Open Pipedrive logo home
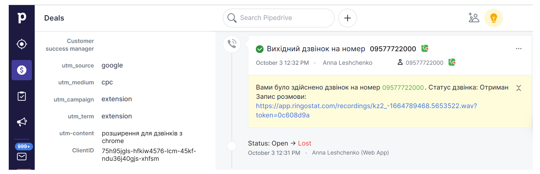 click(x=22, y=18)
